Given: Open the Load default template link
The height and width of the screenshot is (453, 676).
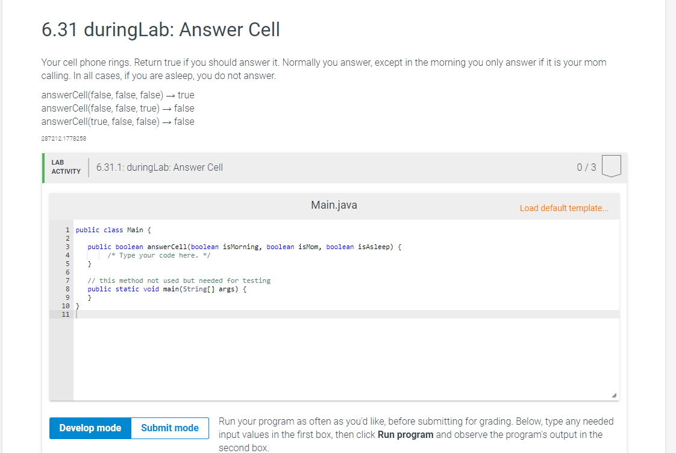Looking at the screenshot, I should click(x=565, y=207).
